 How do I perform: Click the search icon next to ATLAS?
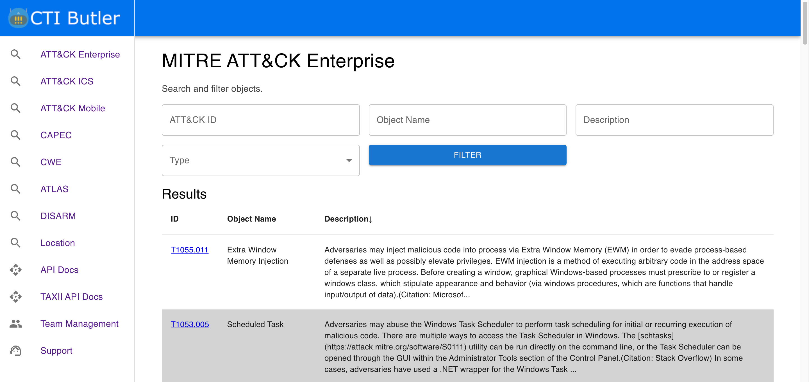[x=15, y=189]
